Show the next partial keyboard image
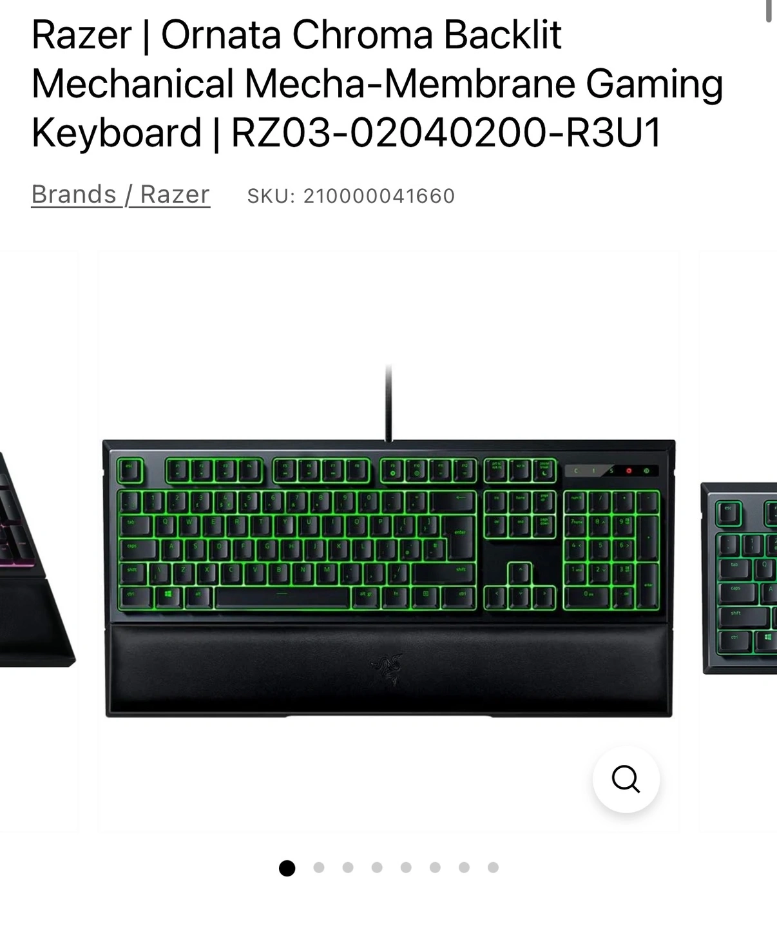This screenshot has height=928, width=777. [x=738, y=578]
